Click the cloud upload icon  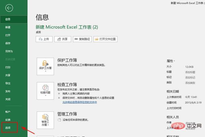coord(41,39)
